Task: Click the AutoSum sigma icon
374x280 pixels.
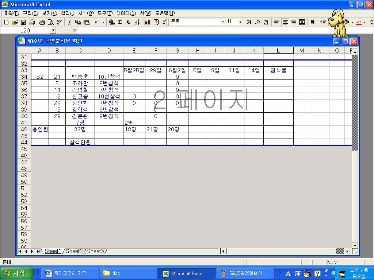Action: point(120,22)
